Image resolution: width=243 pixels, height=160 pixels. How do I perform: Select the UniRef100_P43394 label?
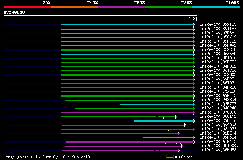[218, 100]
